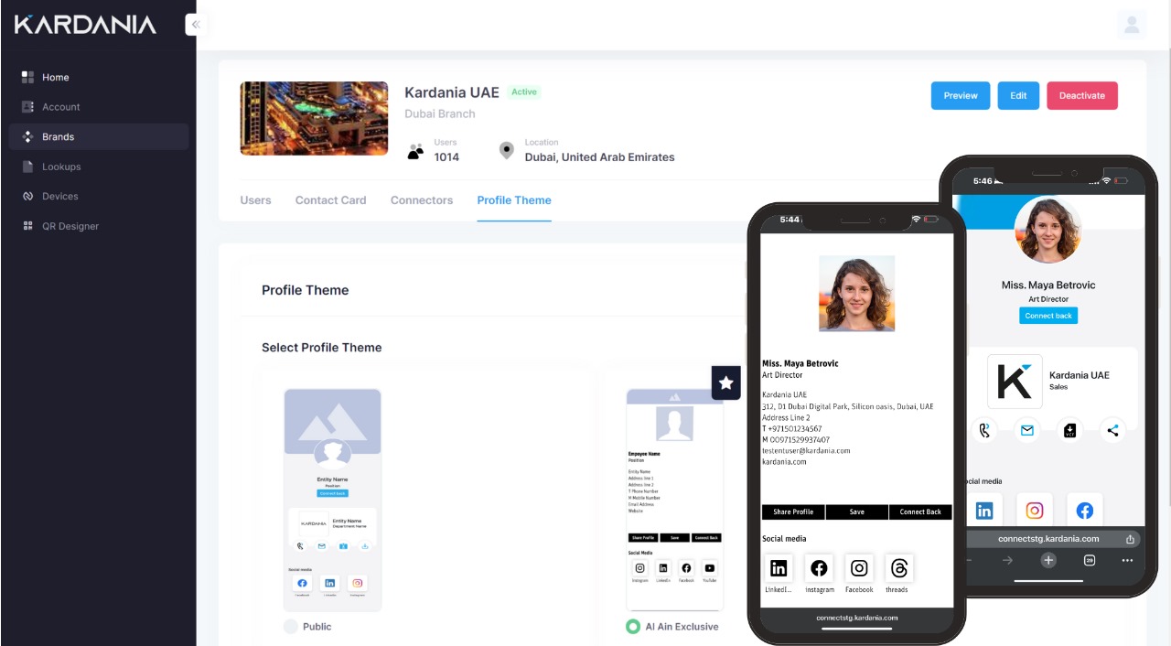Click the Devices icon in the sidebar
This screenshot has width=1171, height=646.
(27, 196)
